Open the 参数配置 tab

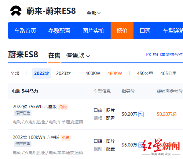(59, 31)
